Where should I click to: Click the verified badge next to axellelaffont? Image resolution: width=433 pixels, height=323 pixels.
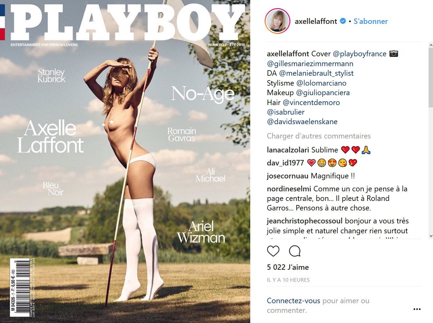(x=343, y=21)
